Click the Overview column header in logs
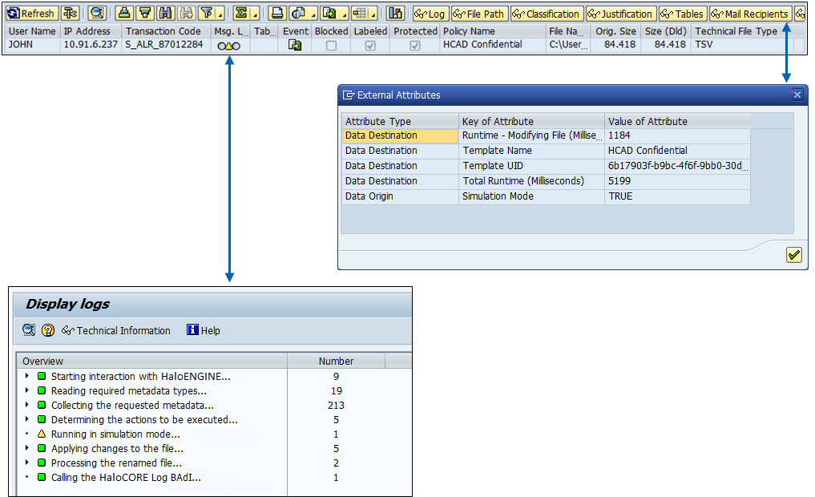The height and width of the screenshot is (497, 815). point(151,361)
